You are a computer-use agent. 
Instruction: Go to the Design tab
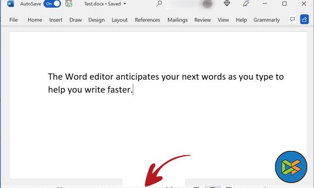[96, 20]
